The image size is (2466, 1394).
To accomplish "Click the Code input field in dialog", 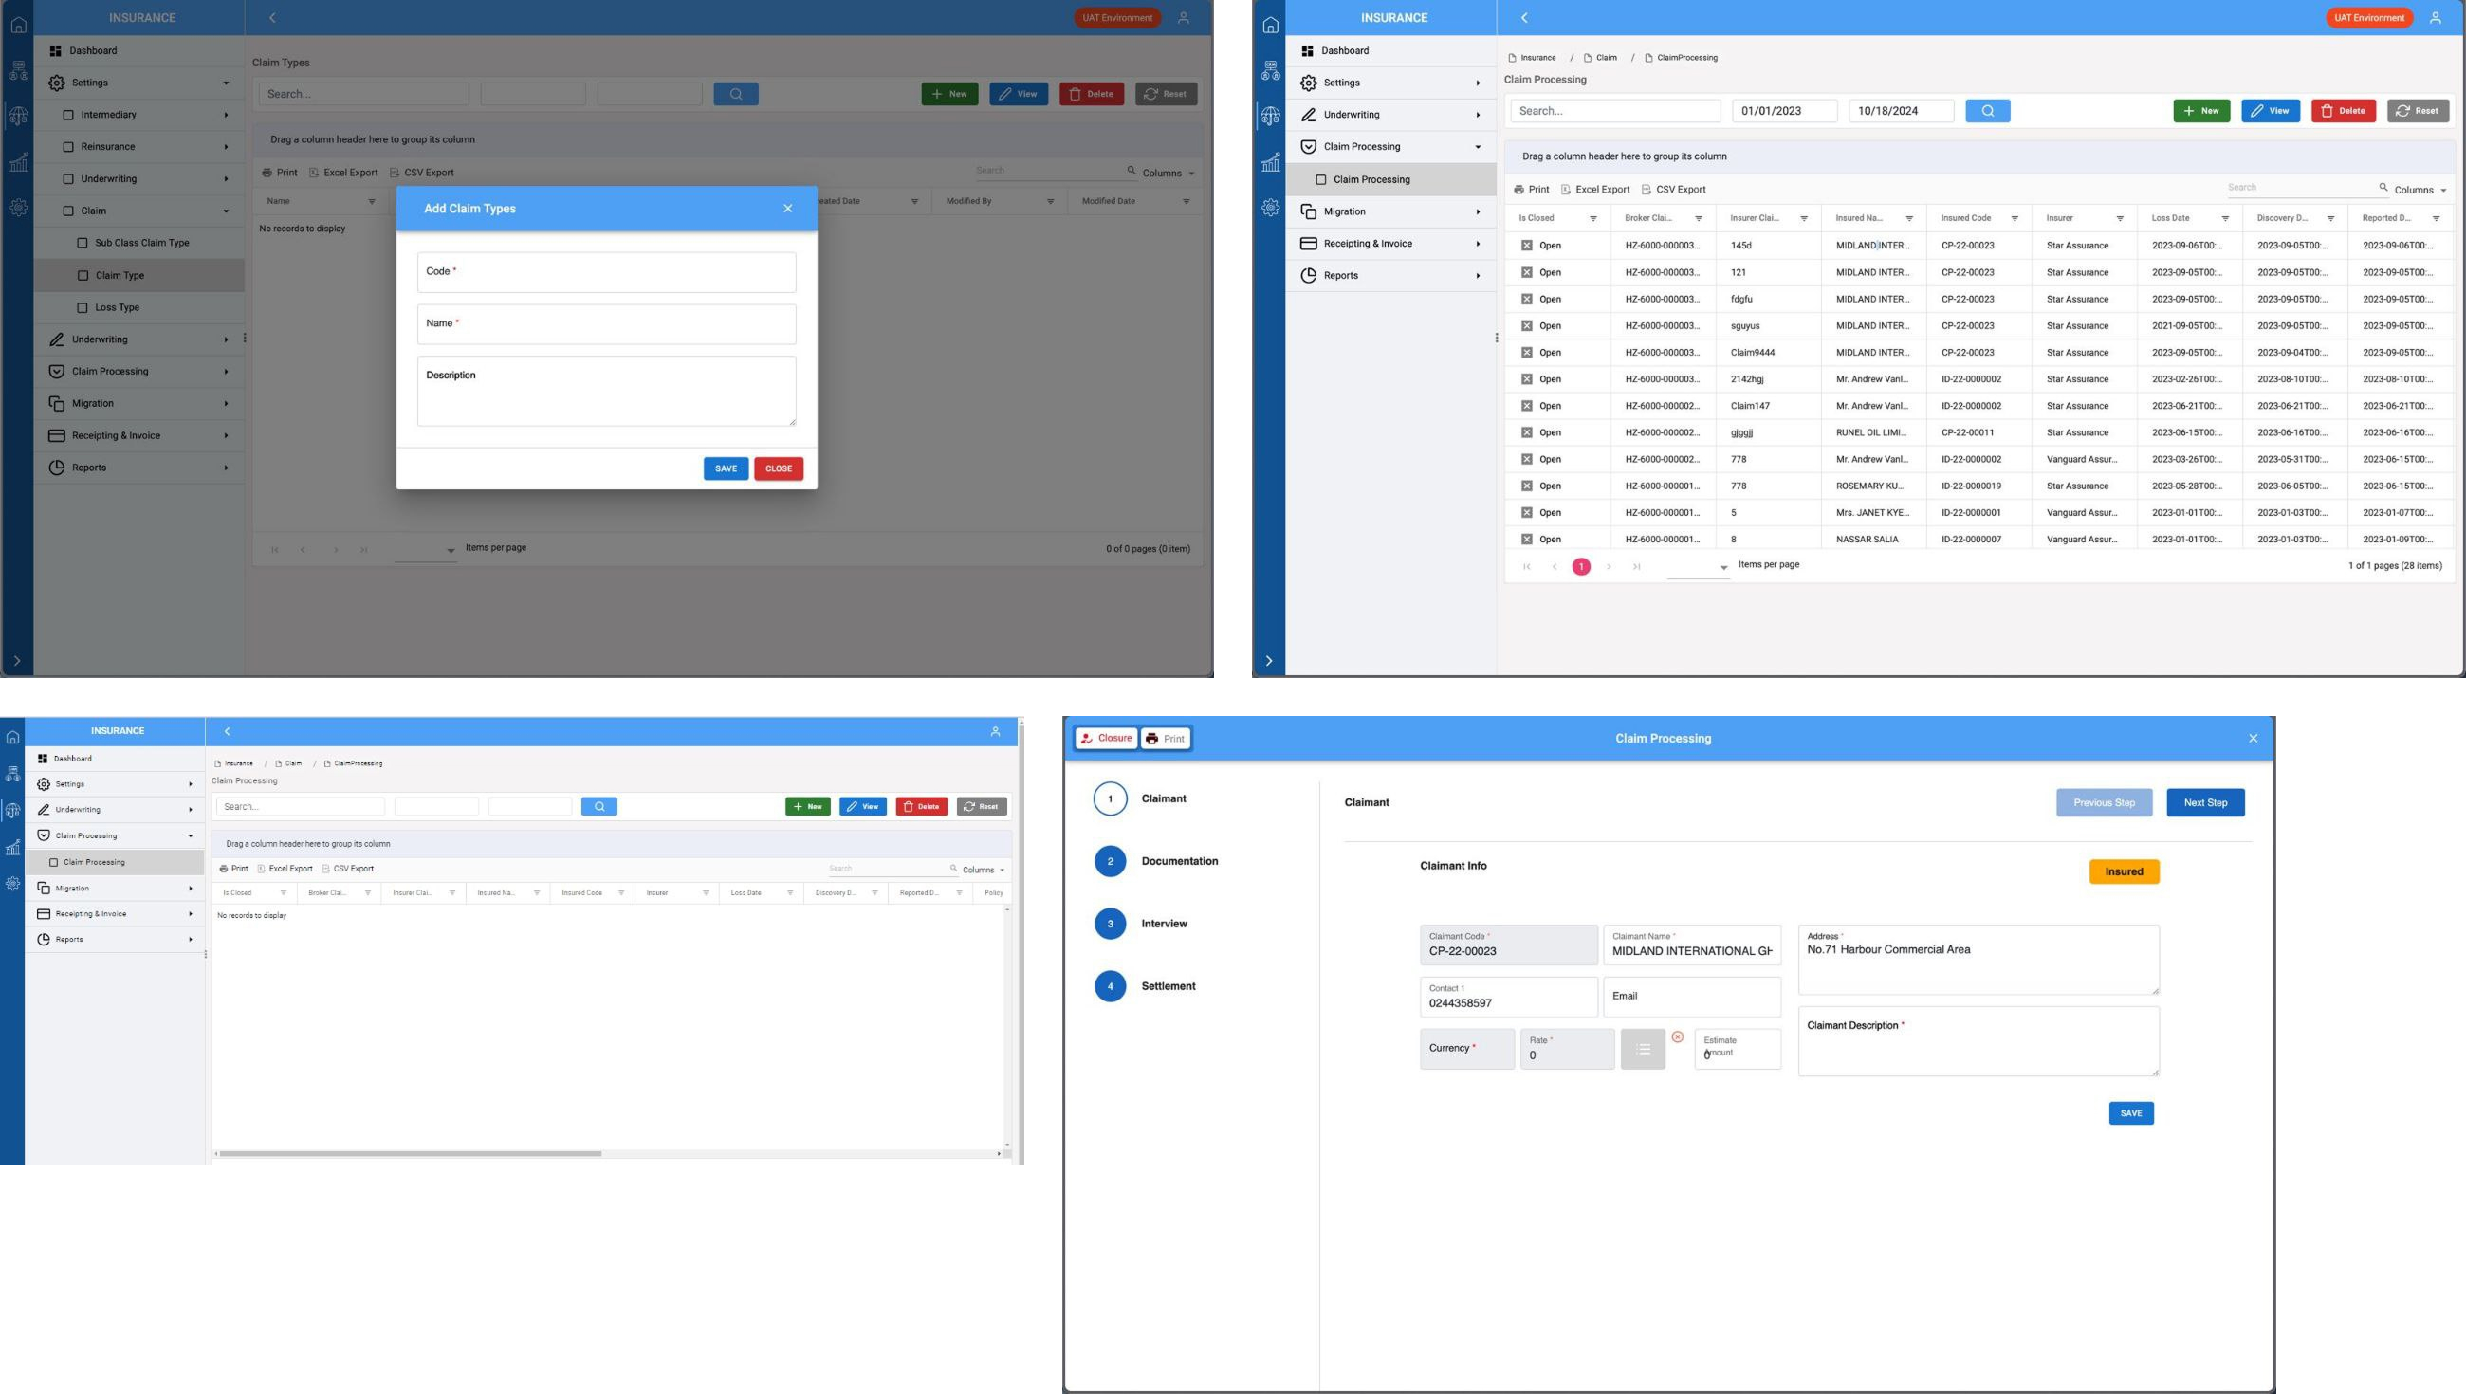I will tap(606, 273).
